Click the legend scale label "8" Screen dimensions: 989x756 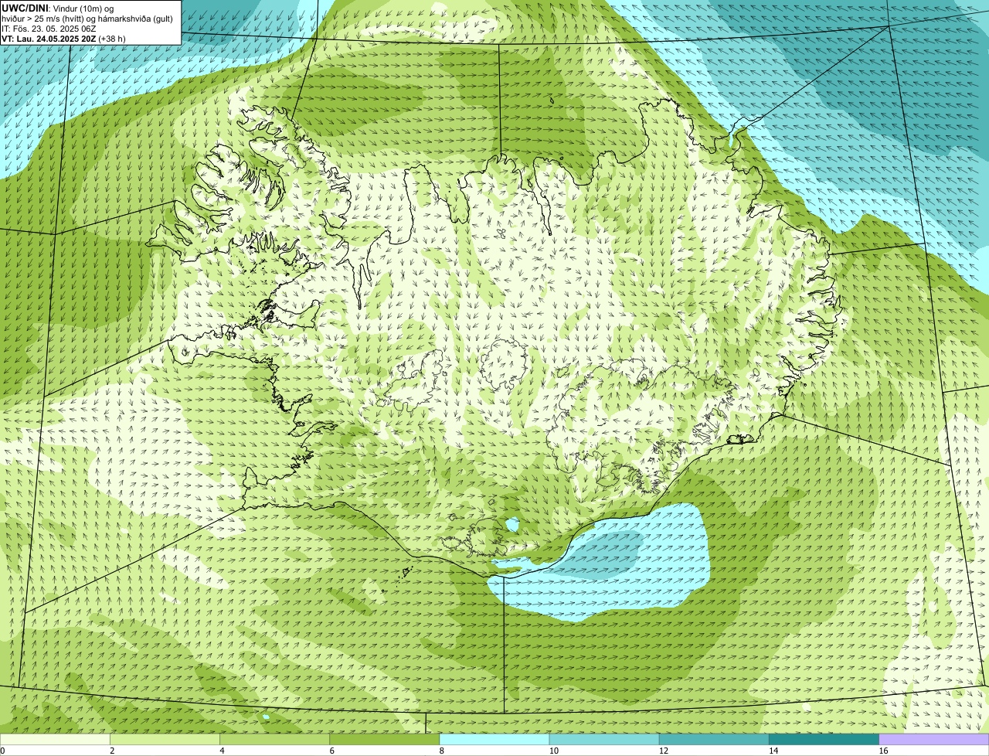[x=442, y=751]
